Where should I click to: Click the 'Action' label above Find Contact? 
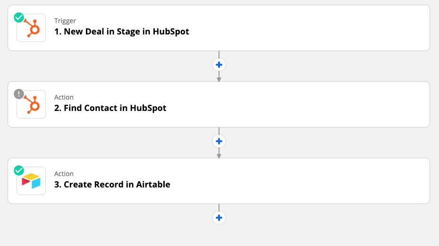click(x=64, y=97)
